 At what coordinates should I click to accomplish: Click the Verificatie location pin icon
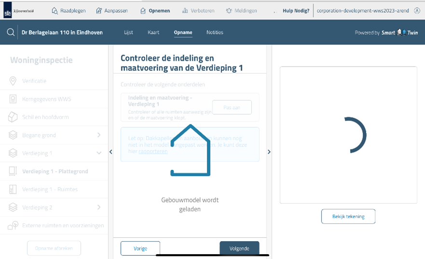(13, 81)
